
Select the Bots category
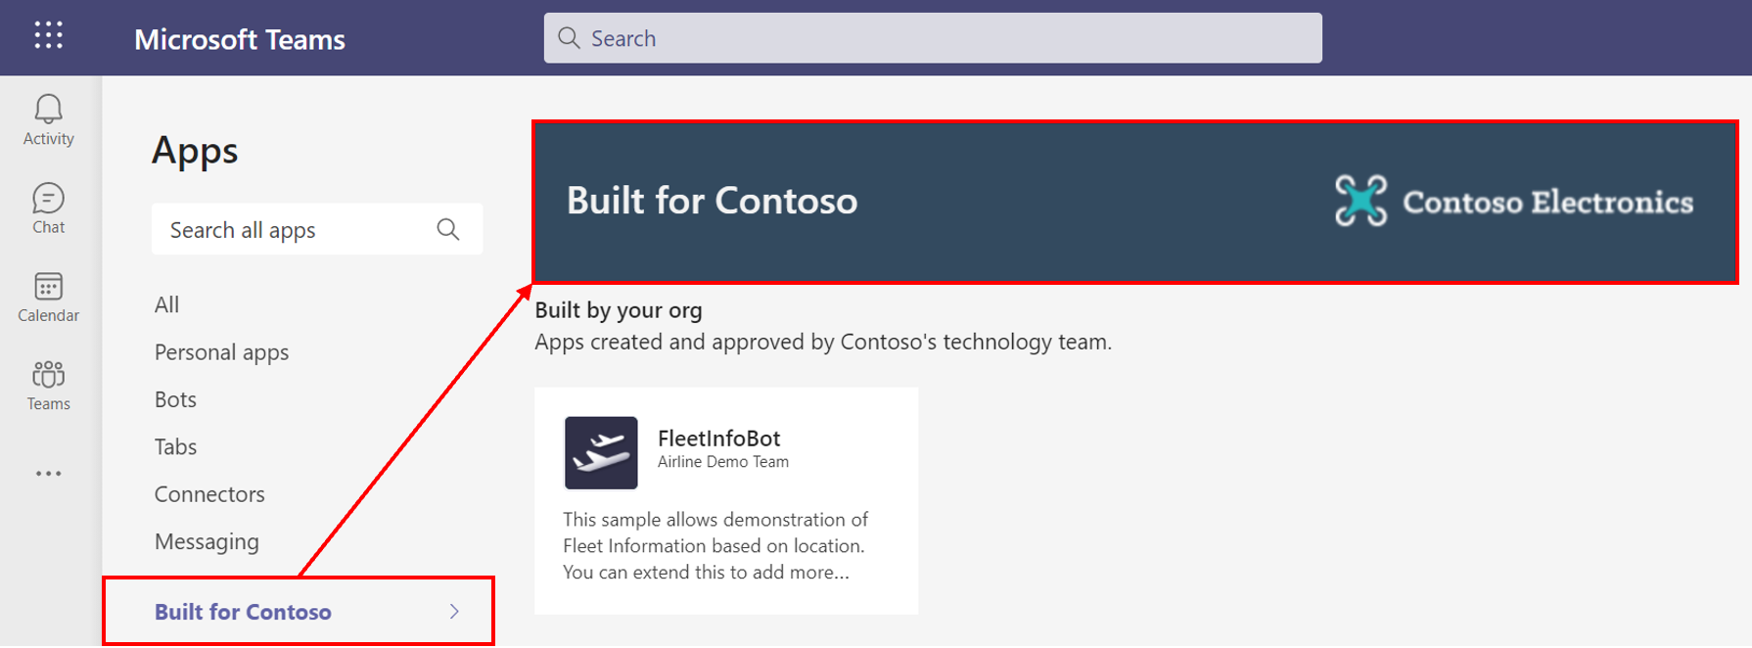pyautogui.click(x=175, y=399)
